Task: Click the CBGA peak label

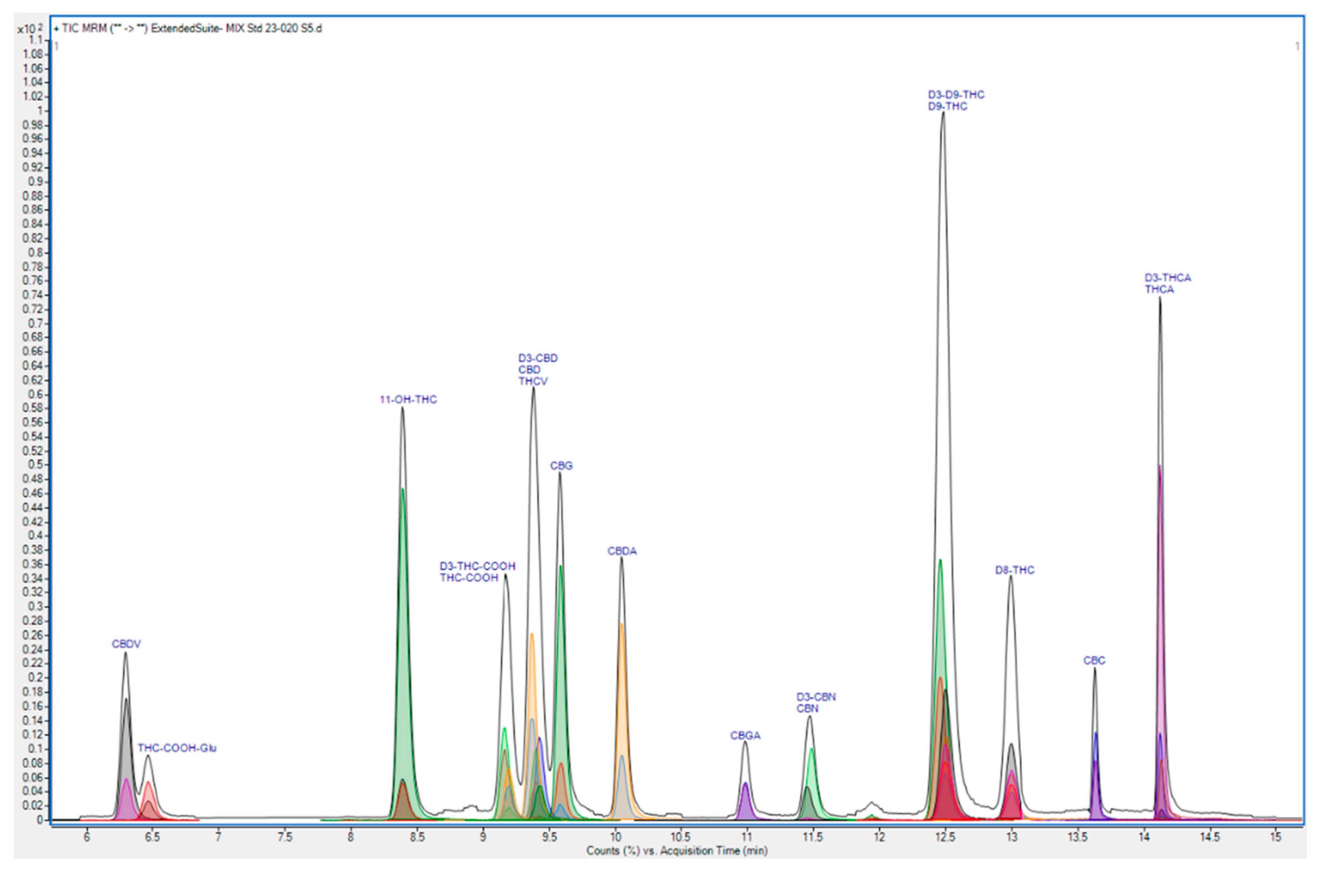Action: (x=745, y=735)
